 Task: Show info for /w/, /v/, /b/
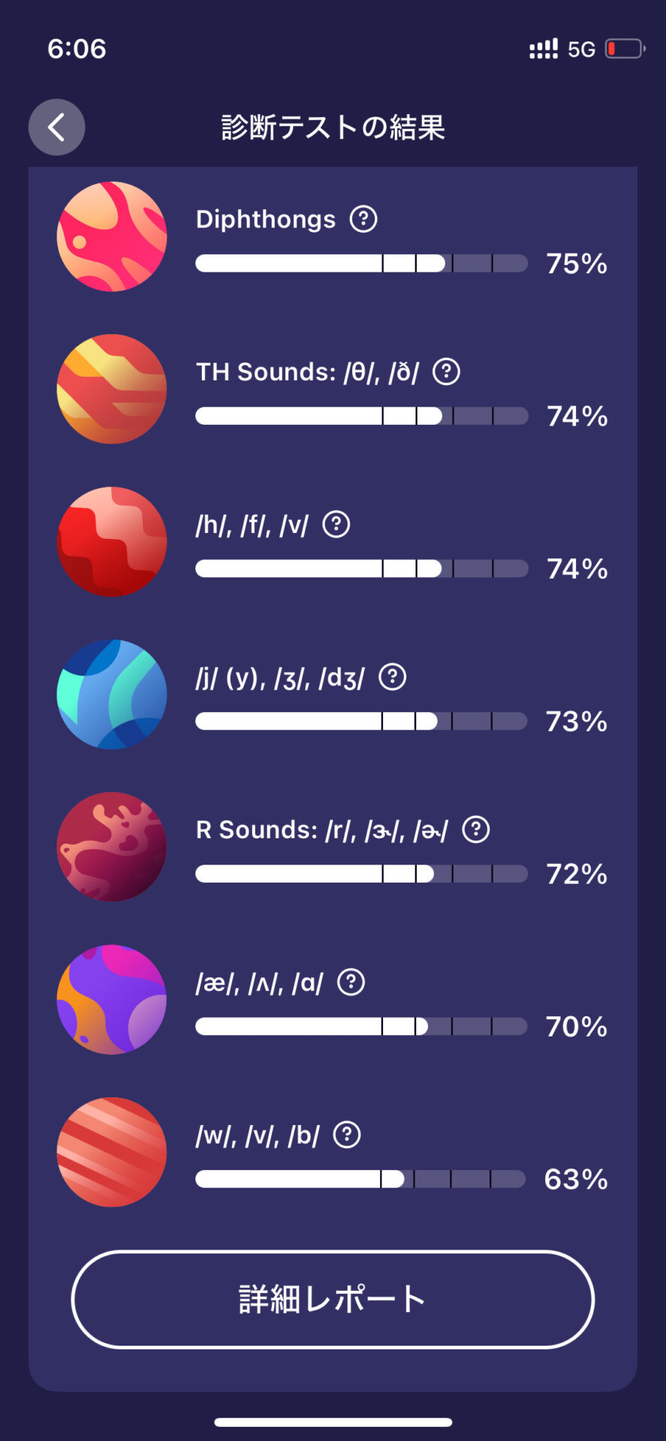click(347, 1134)
